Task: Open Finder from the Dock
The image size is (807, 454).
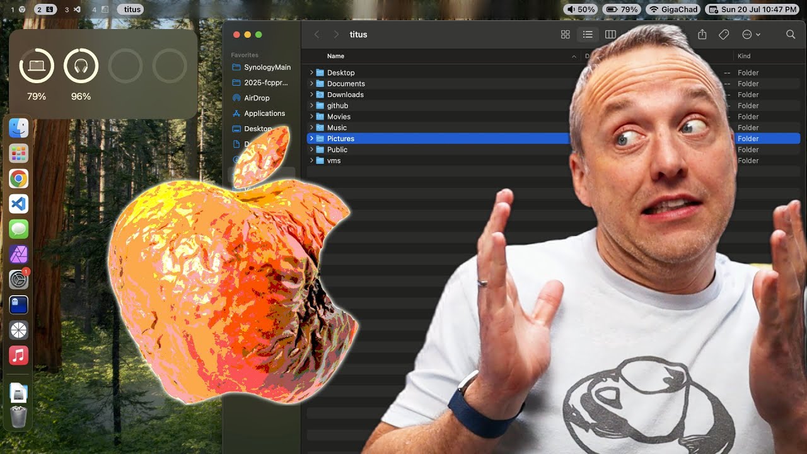Action: (18, 128)
